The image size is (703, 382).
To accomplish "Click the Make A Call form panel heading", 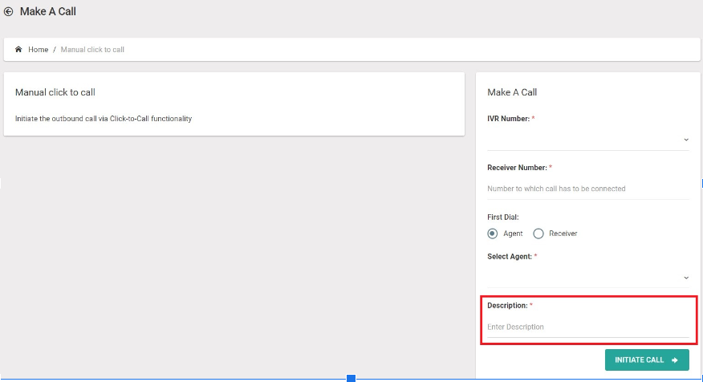I will coord(512,92).
